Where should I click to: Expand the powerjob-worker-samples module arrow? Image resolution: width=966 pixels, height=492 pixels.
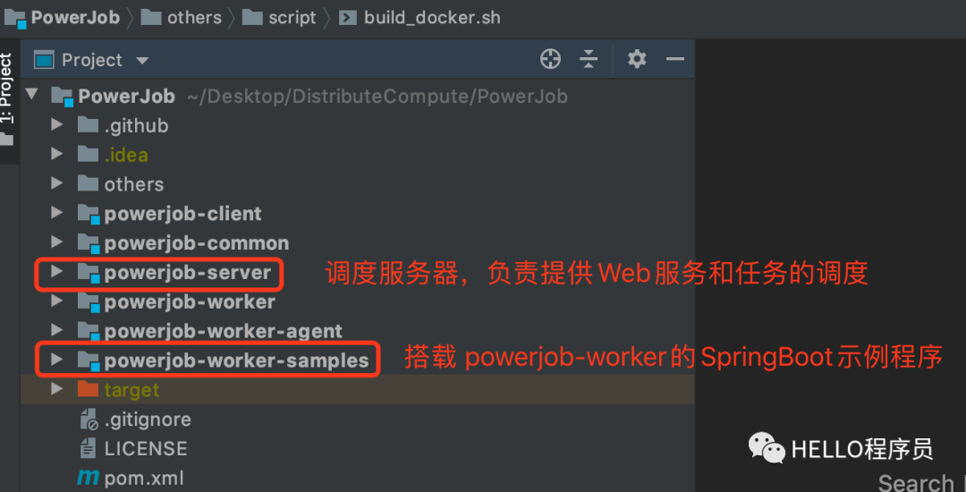tap(56, 360)
